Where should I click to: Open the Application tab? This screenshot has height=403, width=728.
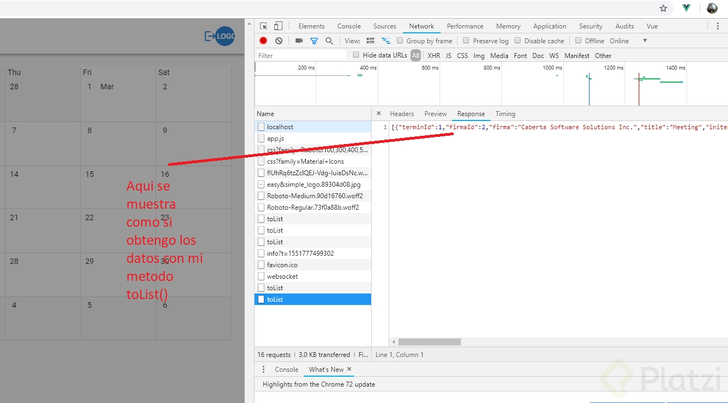click(550, 26)
